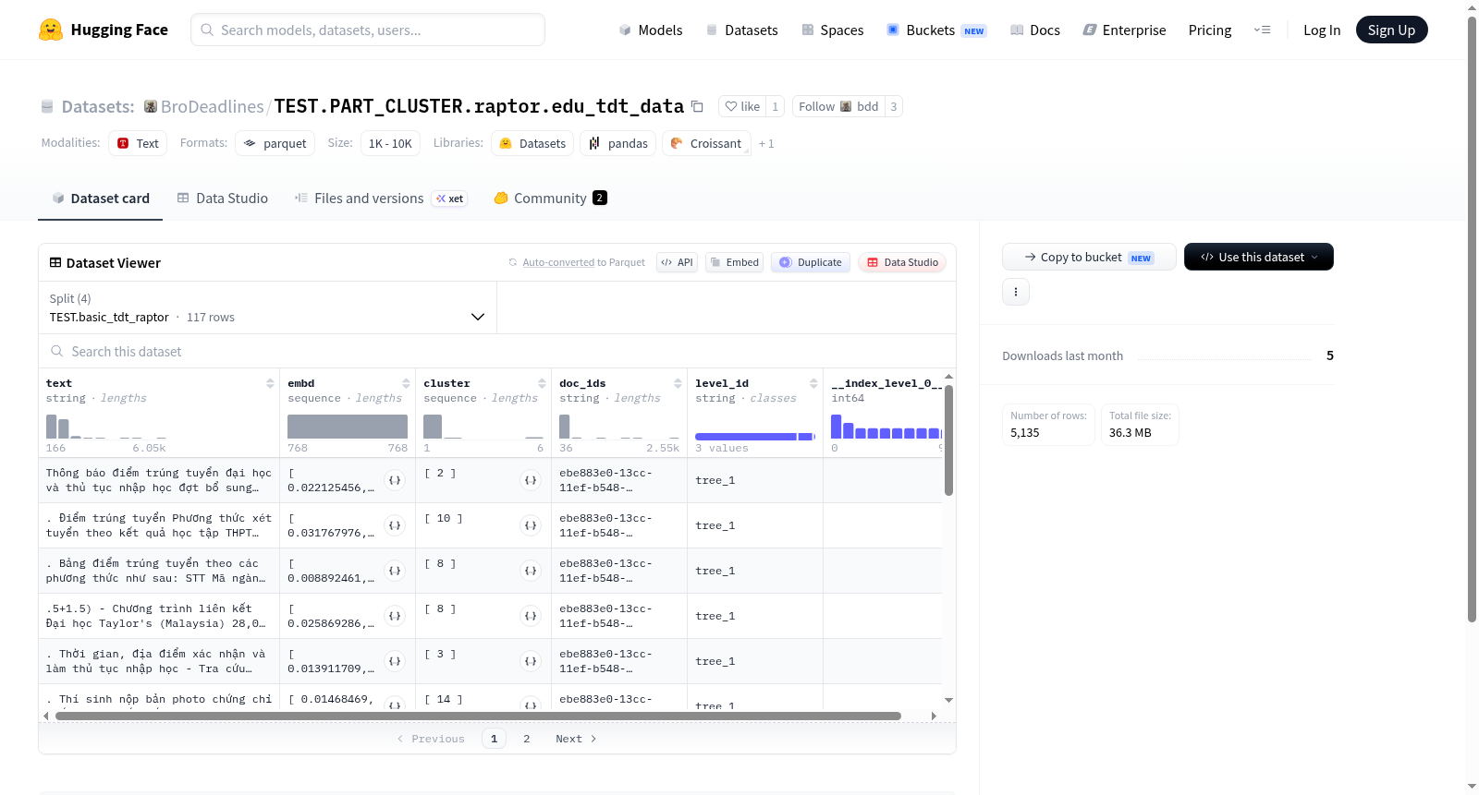Click Log In
The height and width of the screenshot is (795, 1479).
[1322, 30]
